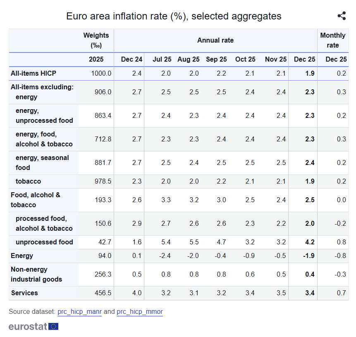Click the Food, alcohol & tobacco row label
Viewport: 356px width, 337px height.
click(36, 200)
